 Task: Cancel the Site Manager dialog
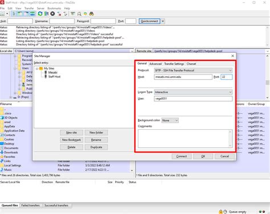point(224,157)
